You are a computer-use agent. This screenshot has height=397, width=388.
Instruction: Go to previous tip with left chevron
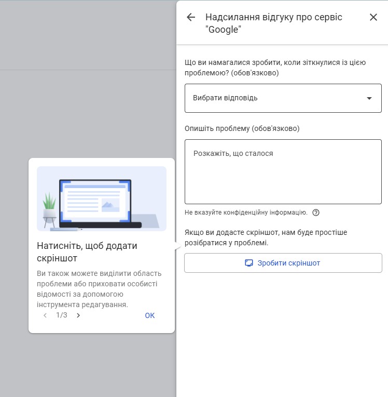click(x=45, y=315)
